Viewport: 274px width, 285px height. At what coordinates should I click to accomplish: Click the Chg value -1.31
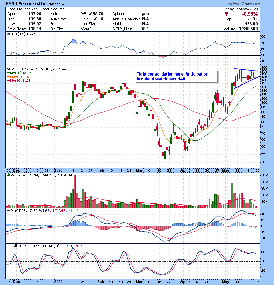click(x=253, y=19)
